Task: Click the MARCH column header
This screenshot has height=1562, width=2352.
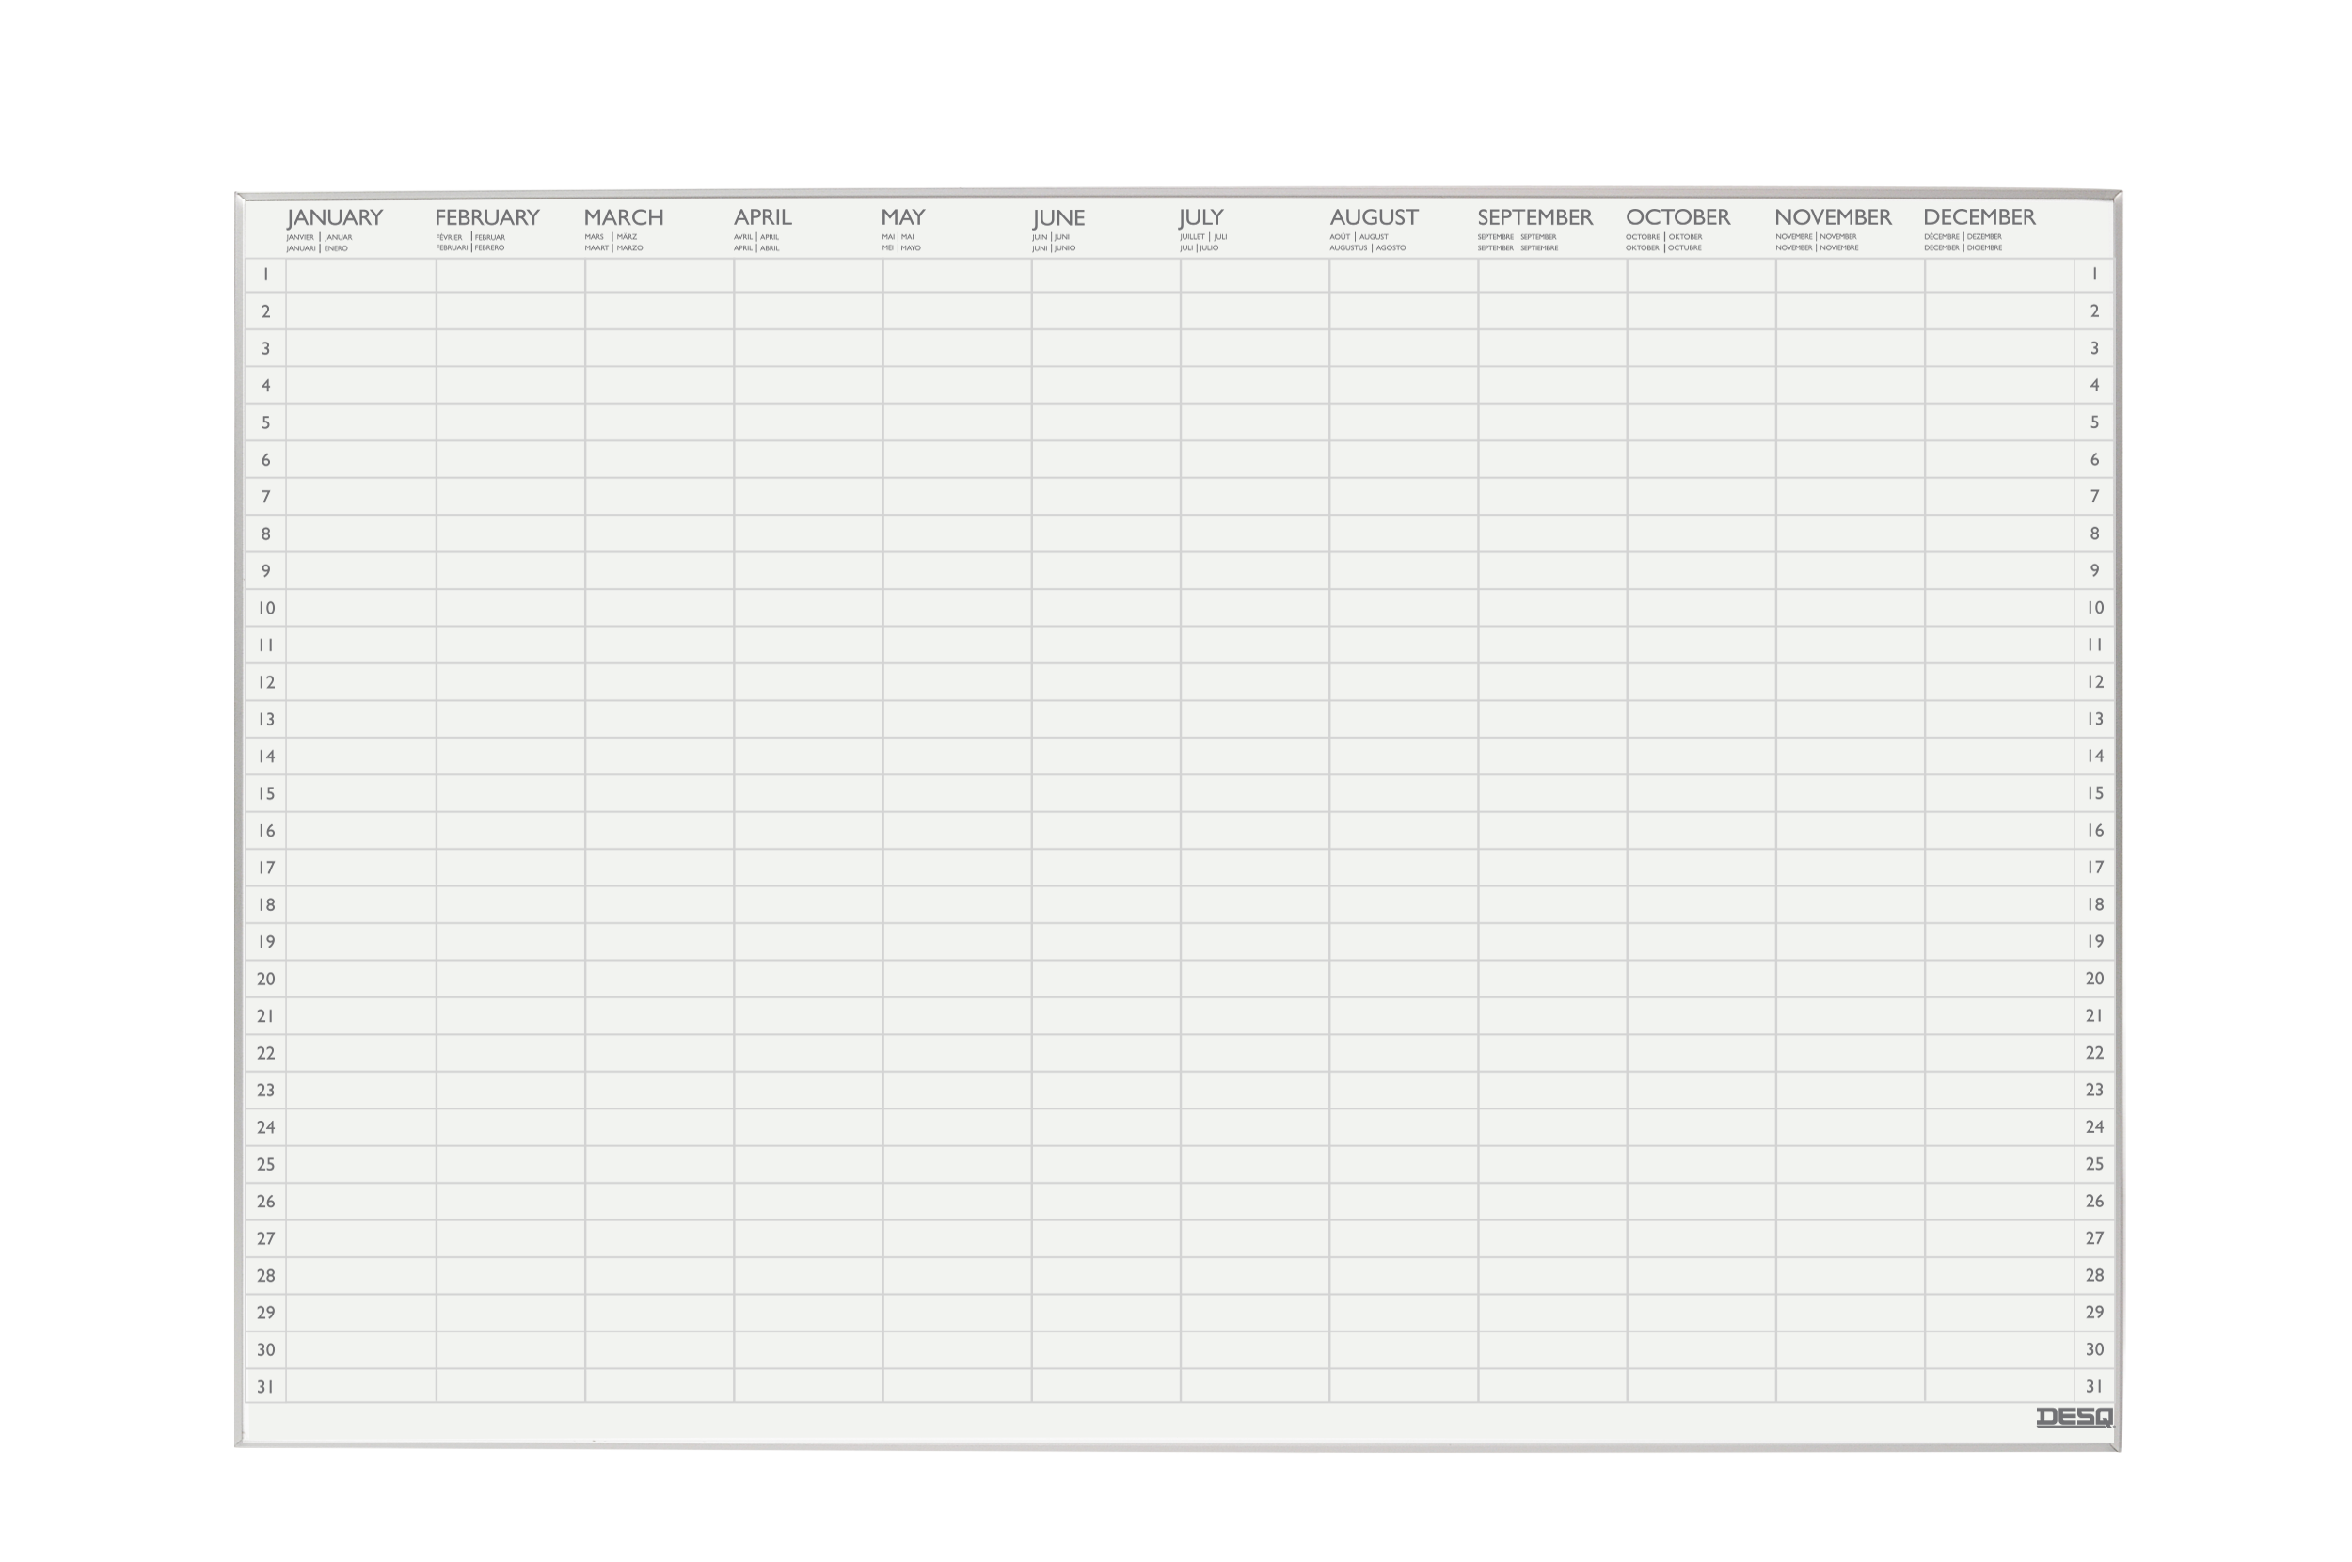Action: point(624,217)
